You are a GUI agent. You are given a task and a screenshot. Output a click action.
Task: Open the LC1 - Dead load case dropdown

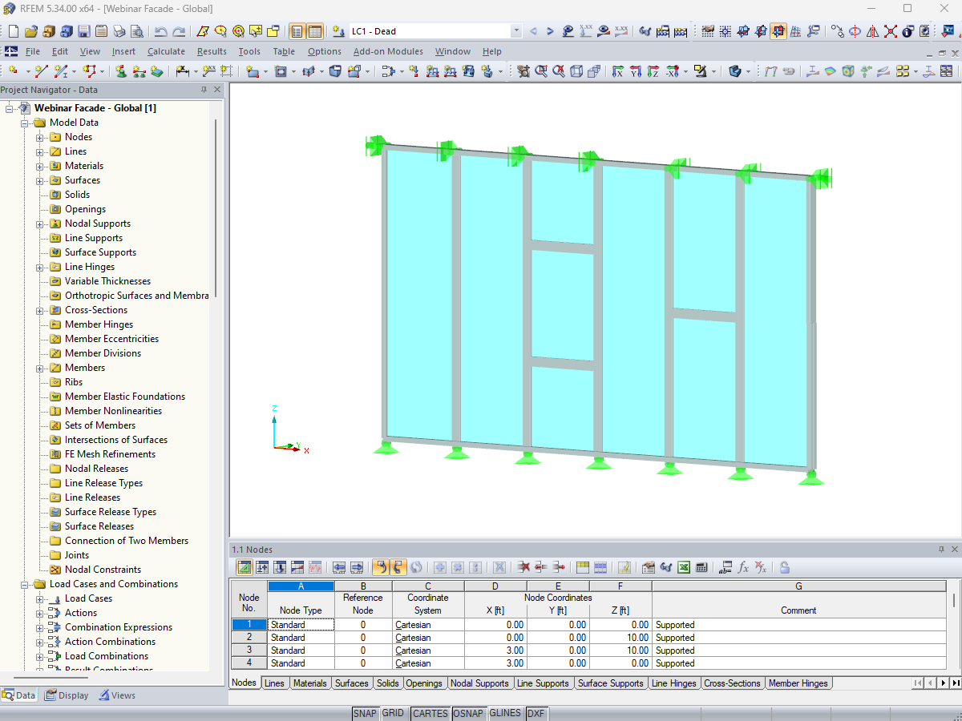pyautogui.click(x=515, y=31)
